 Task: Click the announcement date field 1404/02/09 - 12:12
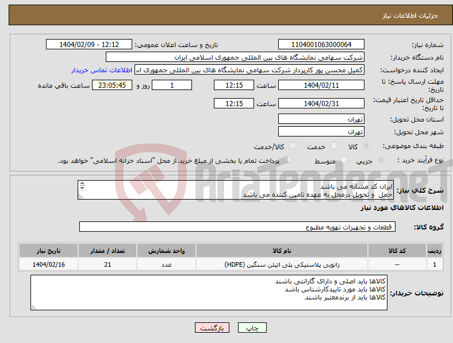click(x=89, y=45)
